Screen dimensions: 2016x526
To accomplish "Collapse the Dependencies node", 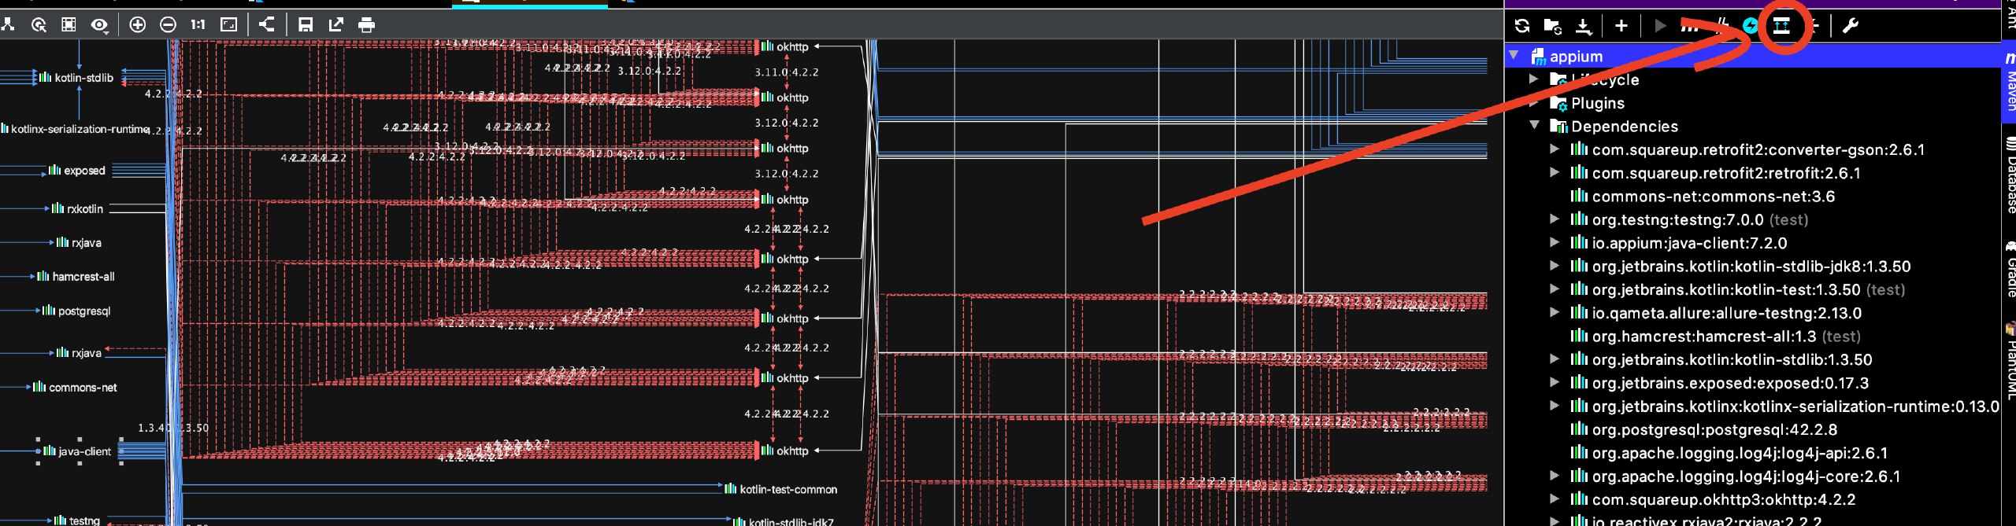I will click(1534, 125).
